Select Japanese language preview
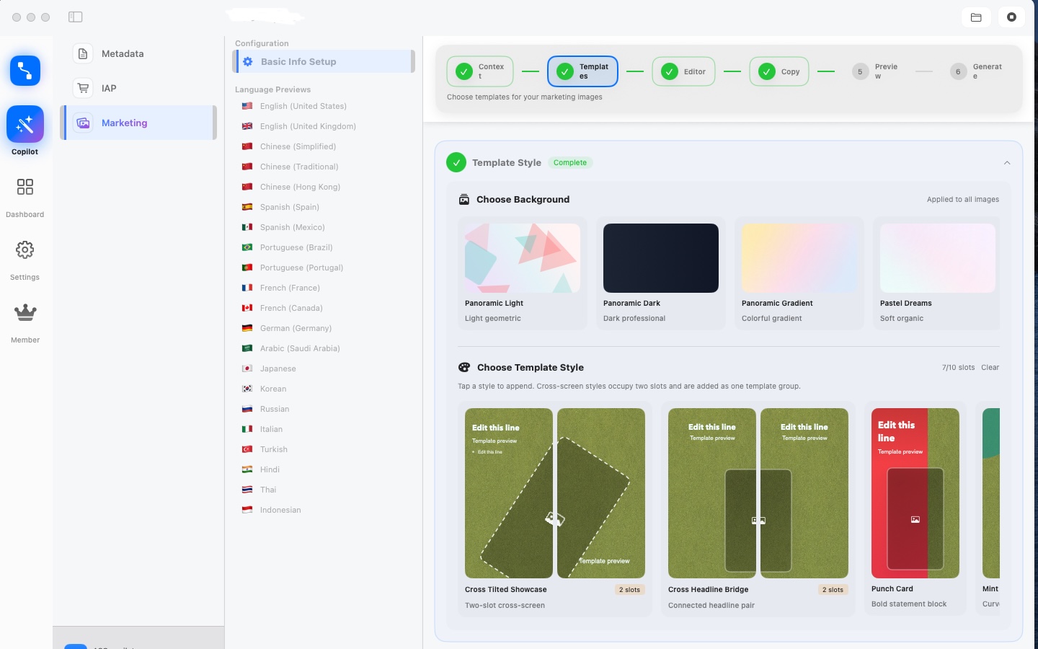 point(278,368)
